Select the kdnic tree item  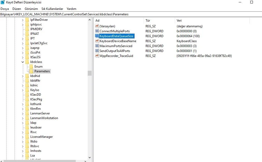[34, 85]
